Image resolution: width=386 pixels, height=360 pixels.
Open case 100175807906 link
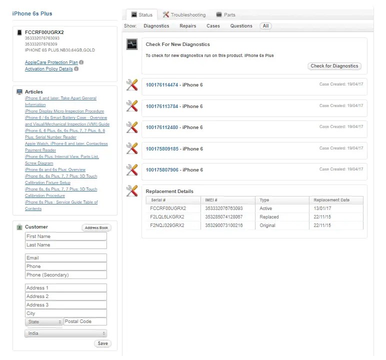(x=162, y=170)
